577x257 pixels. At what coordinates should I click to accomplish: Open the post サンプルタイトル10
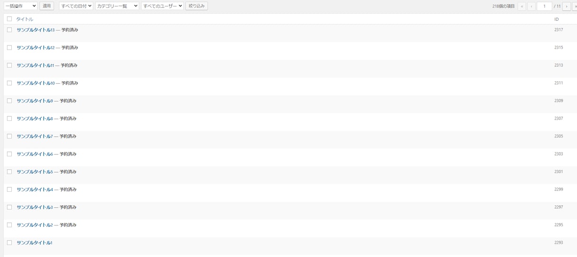point(36,83)
